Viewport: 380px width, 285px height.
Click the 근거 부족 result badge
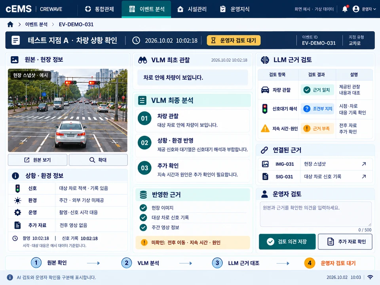(317, 128)
